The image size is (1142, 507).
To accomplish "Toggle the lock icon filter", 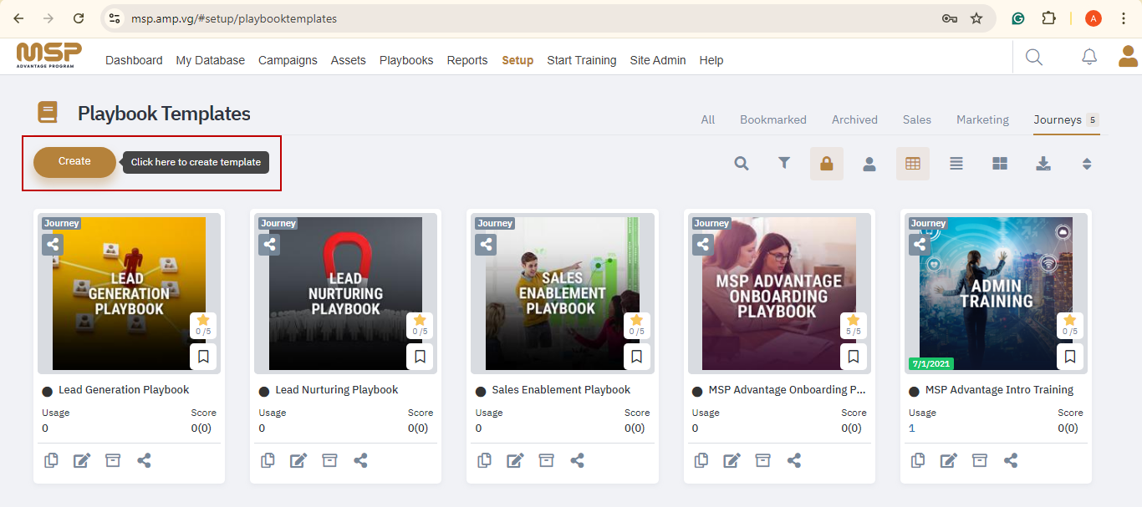I will point(827,164).
